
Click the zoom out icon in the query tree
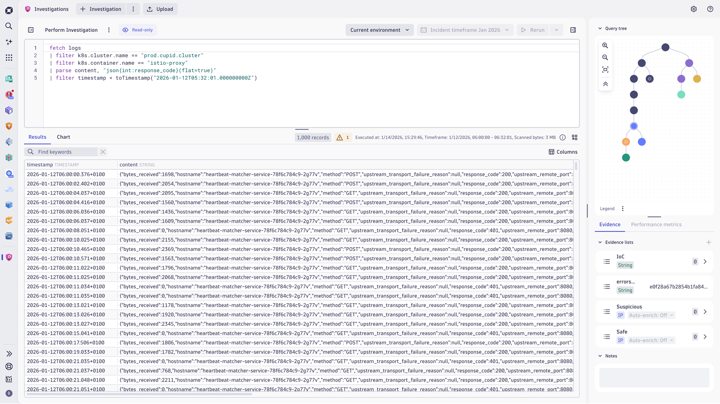click(605, 58)
